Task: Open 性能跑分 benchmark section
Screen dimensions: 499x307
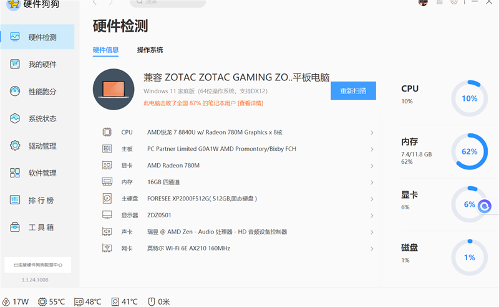Action: tap(37, 92)
